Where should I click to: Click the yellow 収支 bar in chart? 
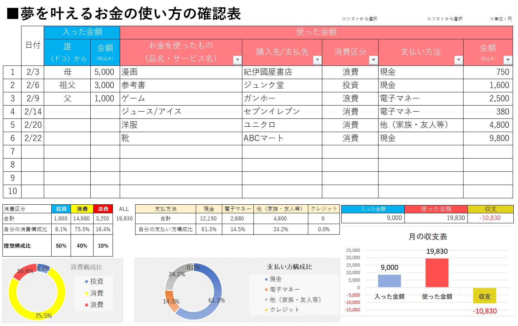point(484,296)
